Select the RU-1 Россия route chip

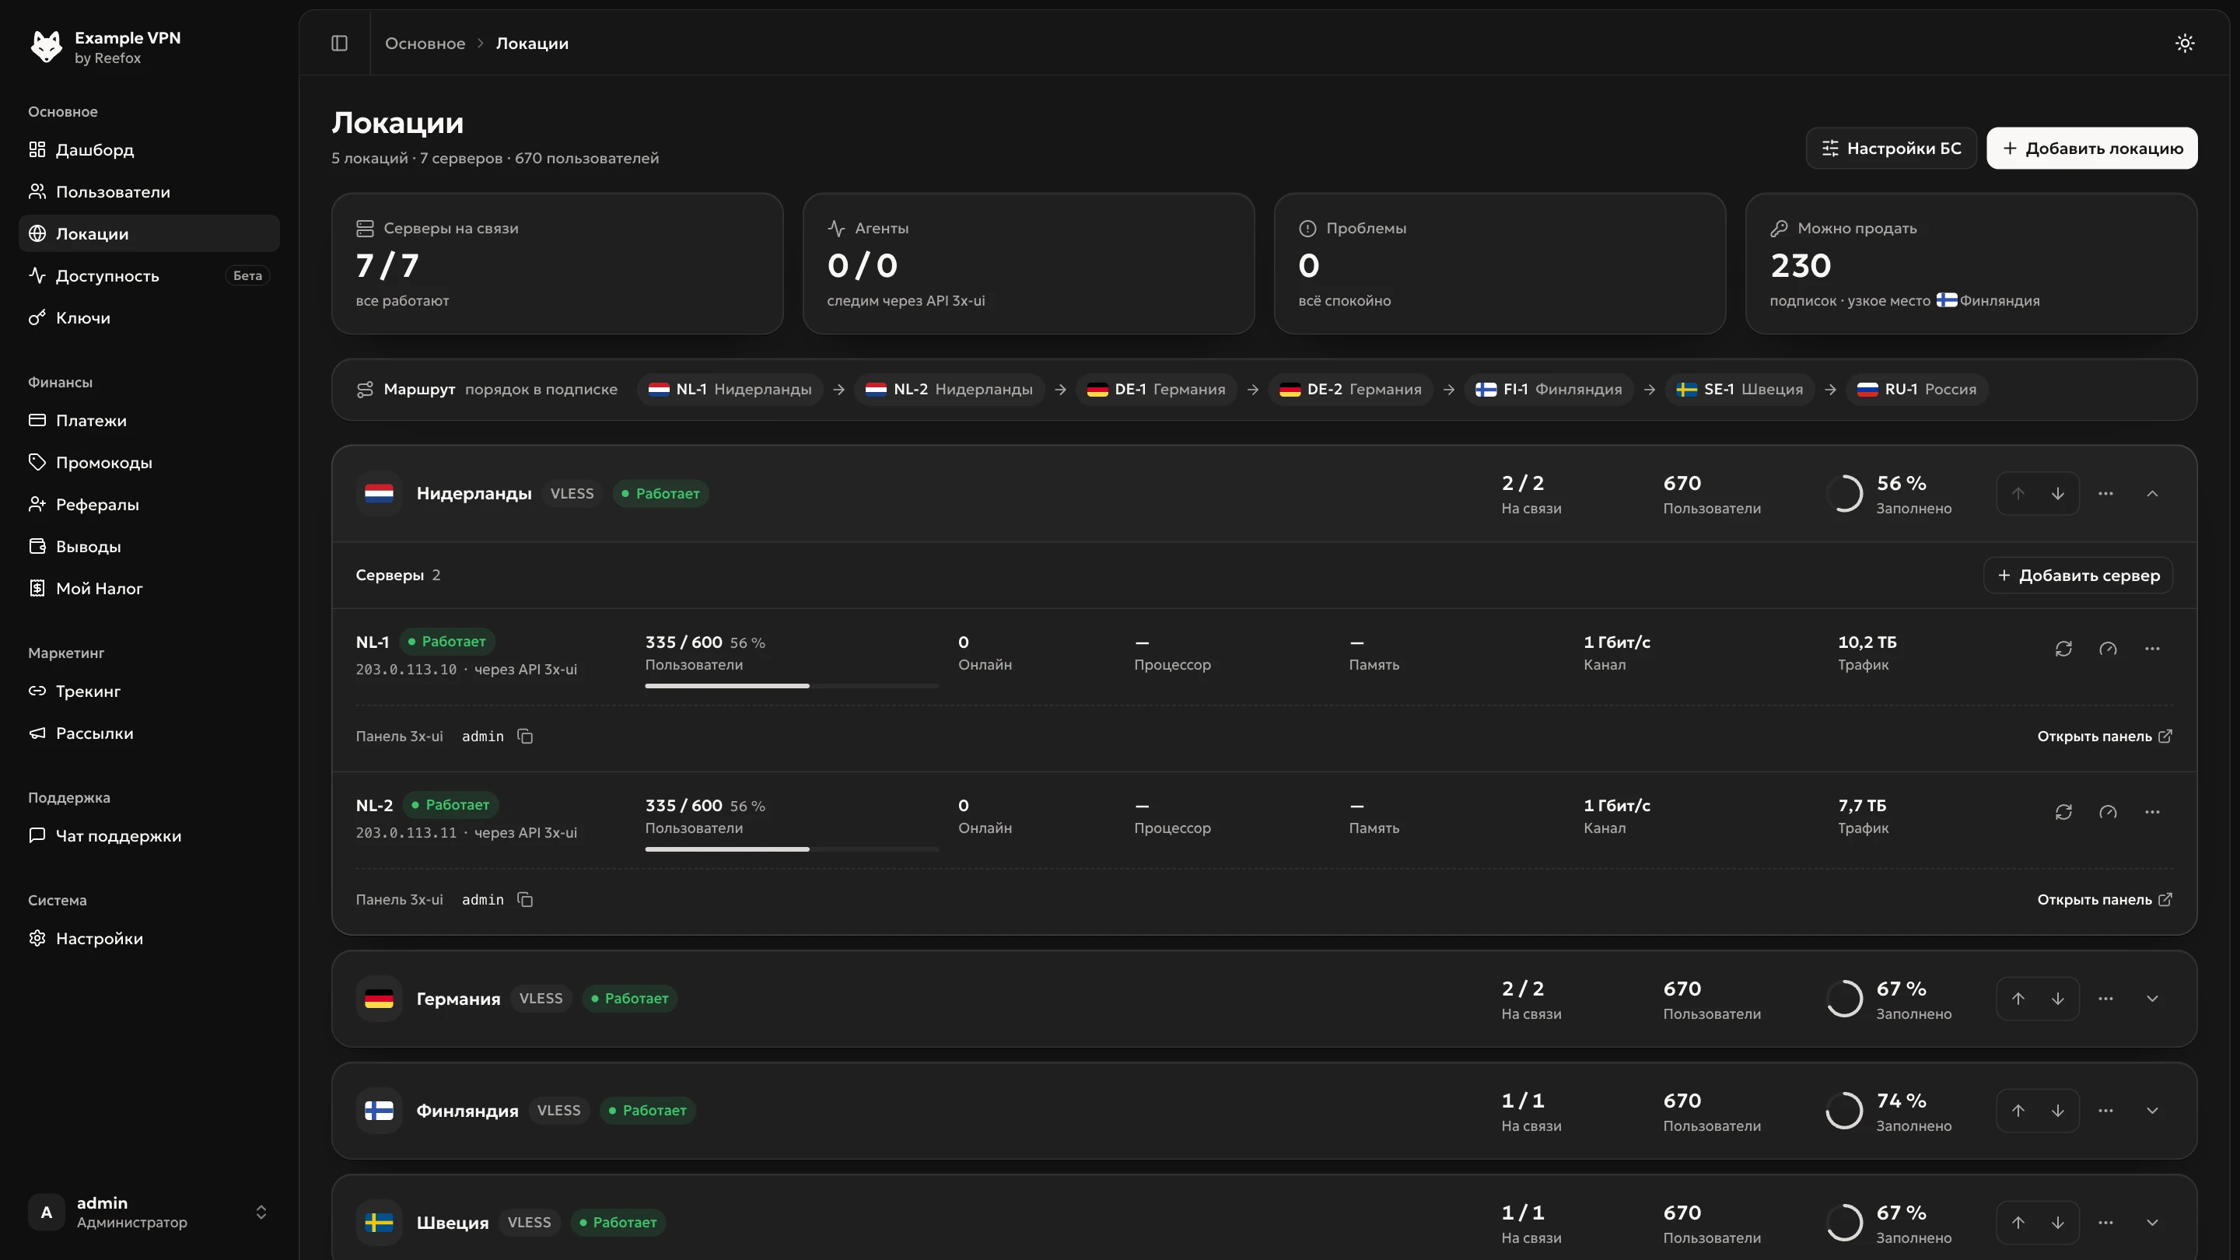click(1916, 389)
